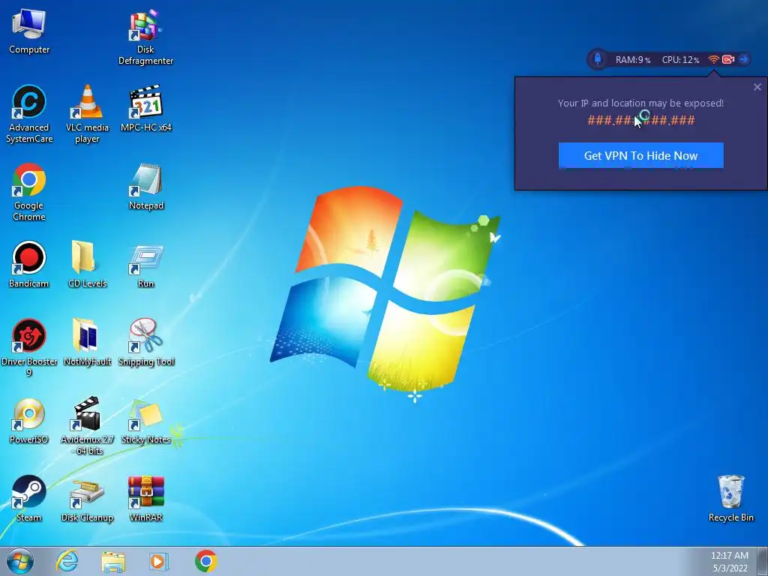Screen dimensions: 768x576
Task: Select VLC media player icon
Action: tap(87, 114)
